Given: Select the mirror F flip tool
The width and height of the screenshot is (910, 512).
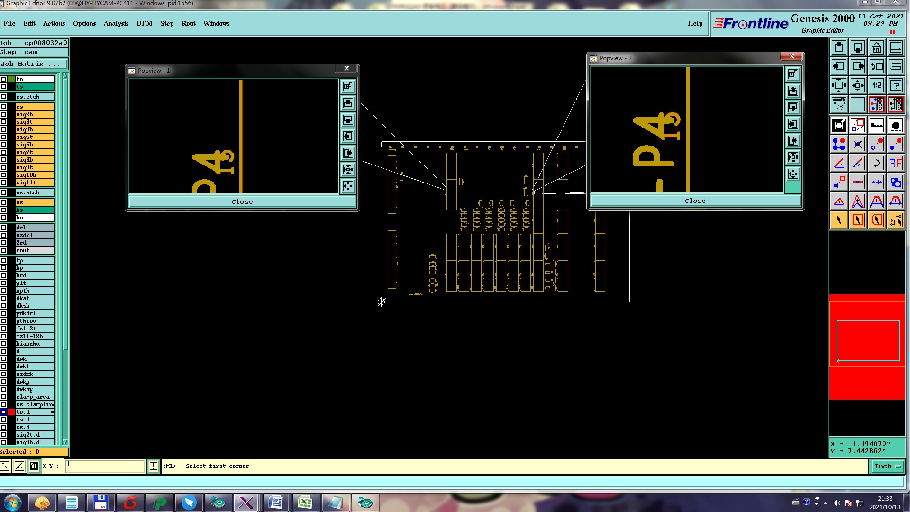Looking at the screenshot, I should click(x=895, y=163).
